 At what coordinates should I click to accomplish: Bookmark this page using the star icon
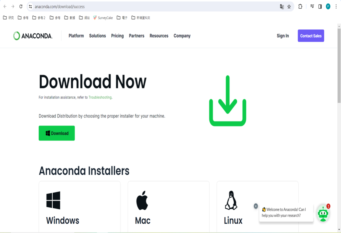pos(289,7)
